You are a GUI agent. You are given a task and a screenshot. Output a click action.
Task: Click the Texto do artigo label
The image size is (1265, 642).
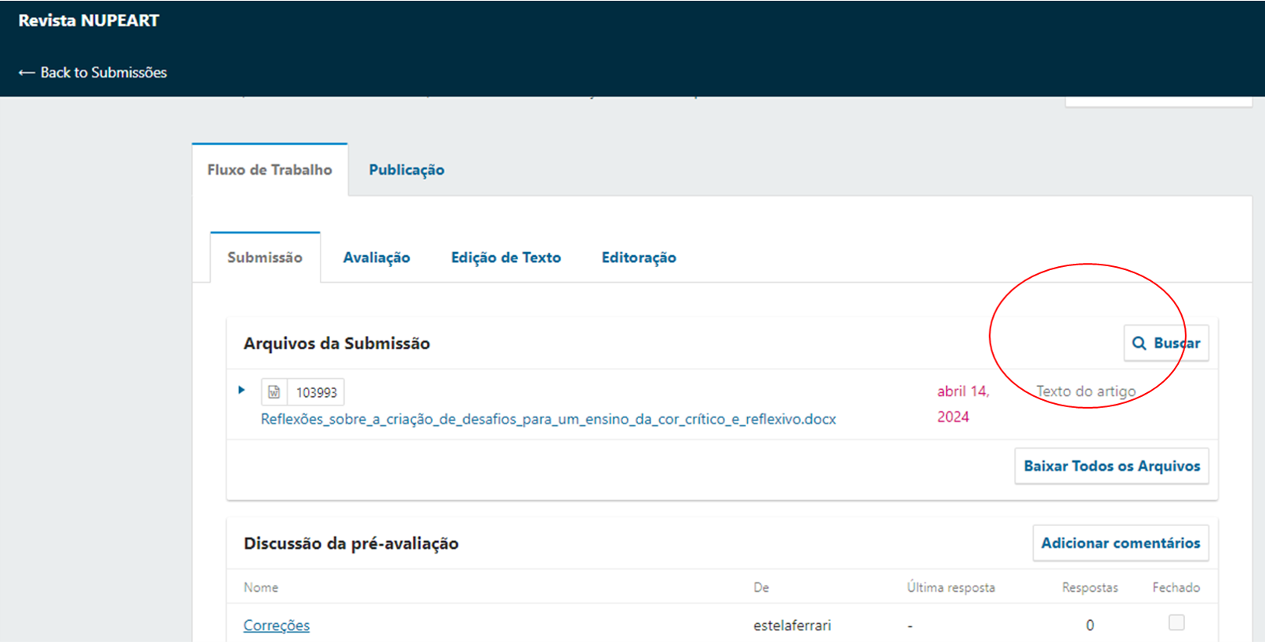[1086, 391]
